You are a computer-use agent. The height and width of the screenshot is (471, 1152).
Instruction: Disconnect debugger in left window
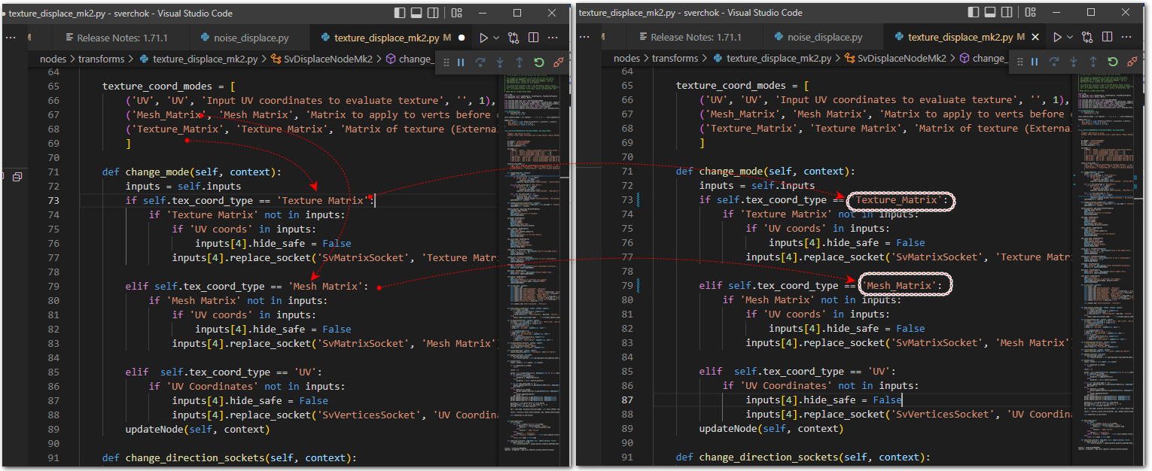pyautogui.click(x=559, y=62)
